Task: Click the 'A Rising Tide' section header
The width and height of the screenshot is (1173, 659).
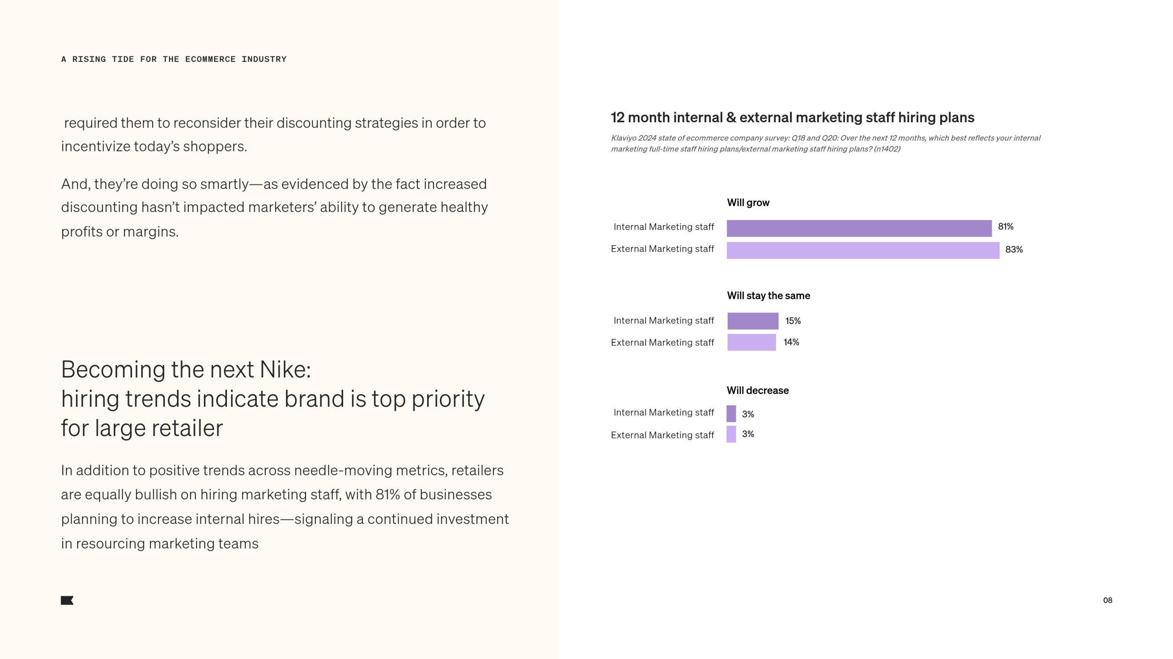Action: 174,59
